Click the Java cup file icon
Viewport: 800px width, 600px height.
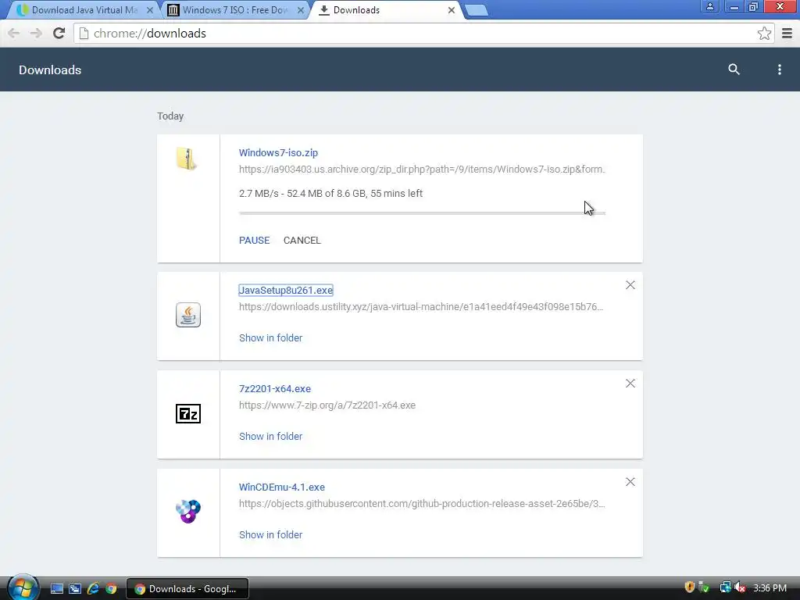coord(188,315)
